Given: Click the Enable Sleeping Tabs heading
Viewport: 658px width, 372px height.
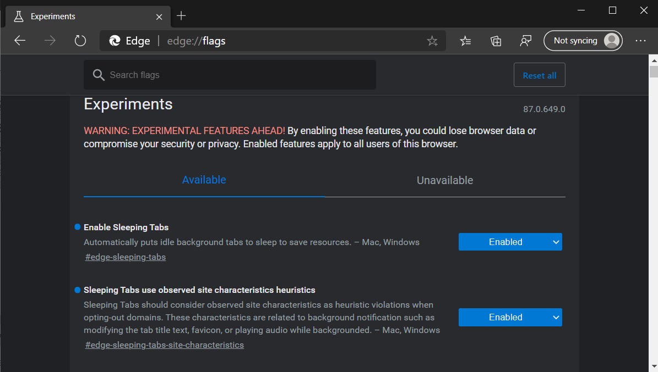Looking at the screenshot, I should (126, 227).
